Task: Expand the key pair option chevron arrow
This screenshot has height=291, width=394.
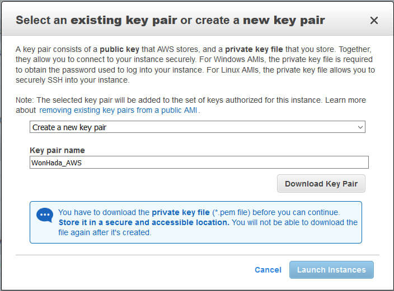Action: tap(360, 127)
